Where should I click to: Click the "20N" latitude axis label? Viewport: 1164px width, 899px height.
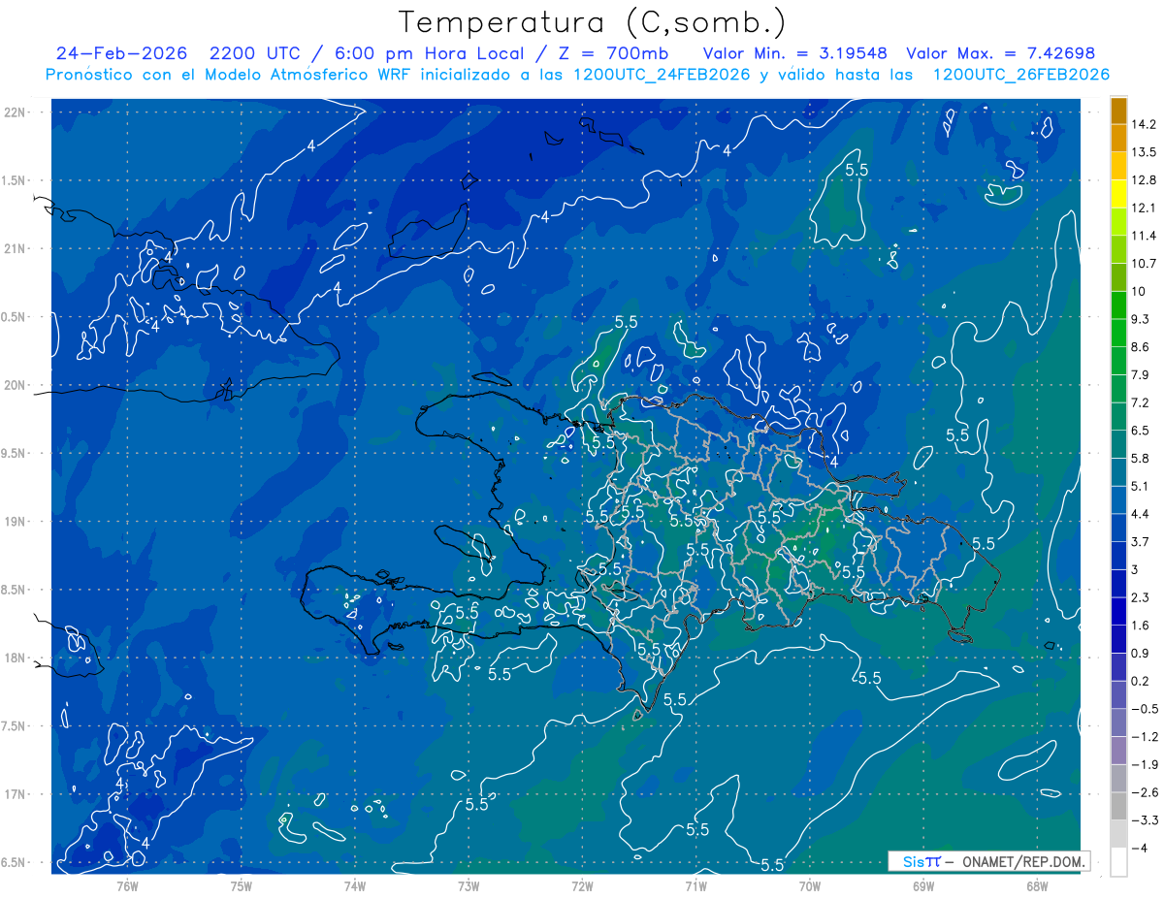[x=16, y=385]
